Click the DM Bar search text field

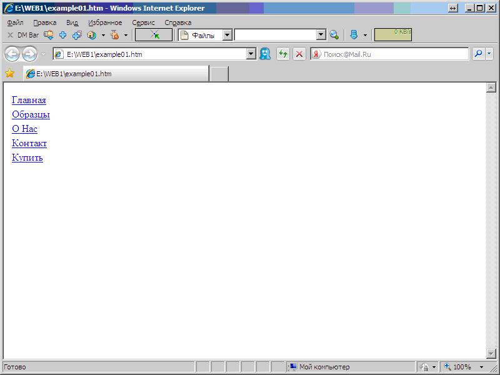point(276,35)
